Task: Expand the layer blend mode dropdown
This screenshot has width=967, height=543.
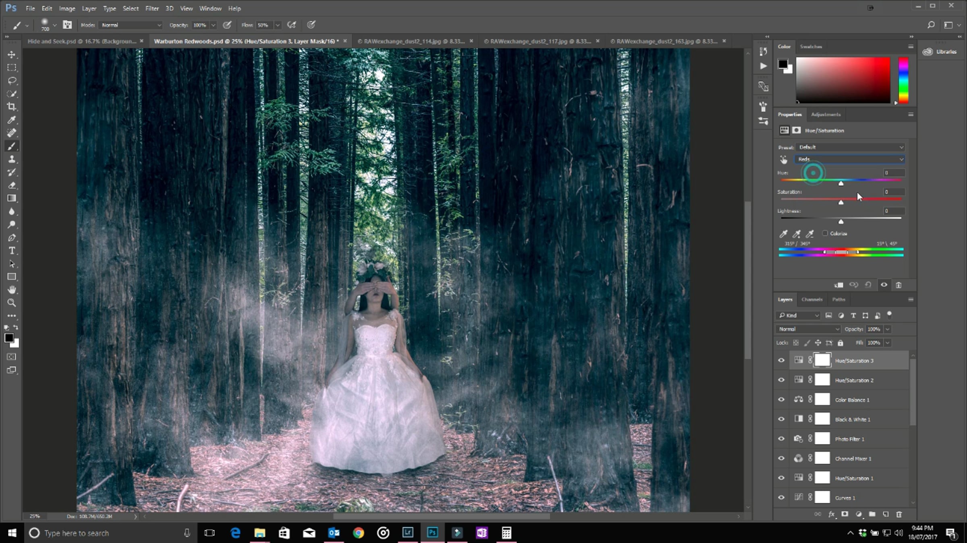Action: point(808,329)
